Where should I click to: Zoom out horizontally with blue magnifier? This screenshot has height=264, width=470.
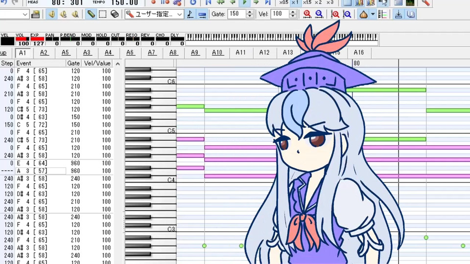pyautogui.click(x=319, y=14)
